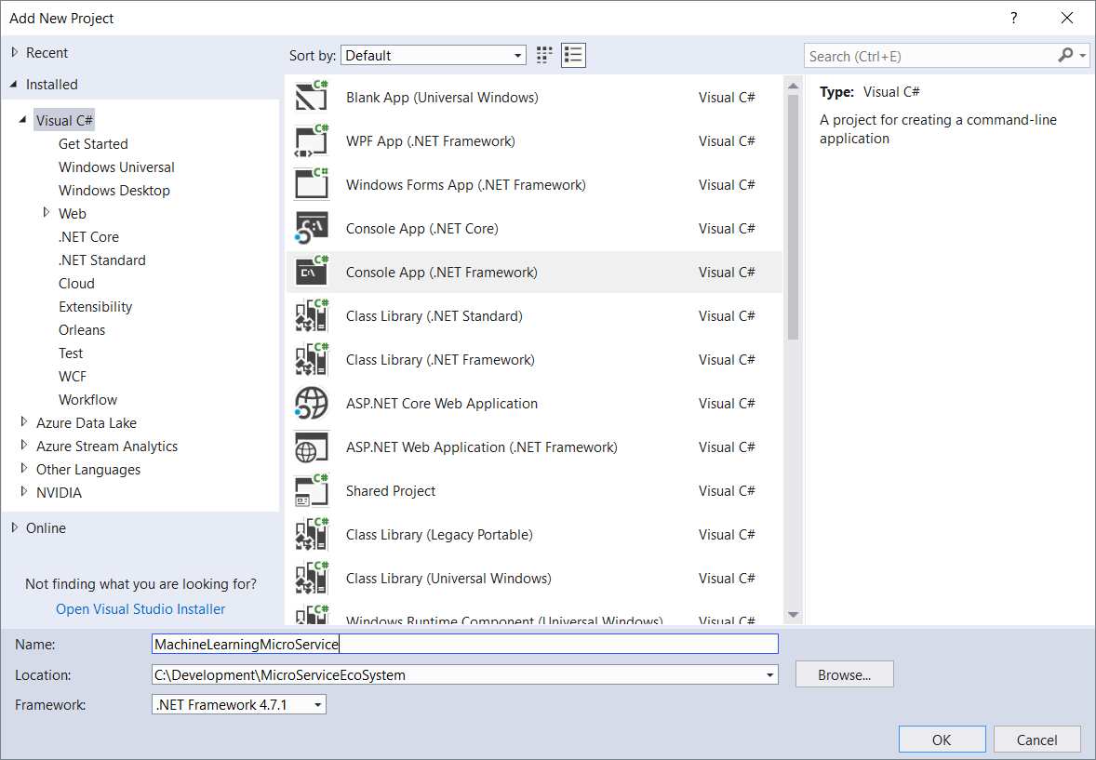Expand the Online section
This screenshot has height=760, width=1096.
pyautogui.click(x=15, y=527)
